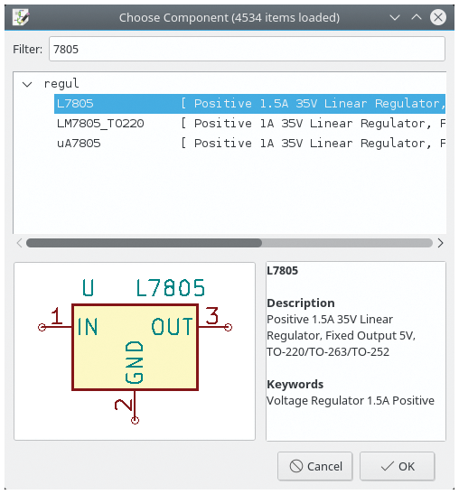Select the uA7805 component entry
This screenshot has height=494, width=459.
[79, 144]
